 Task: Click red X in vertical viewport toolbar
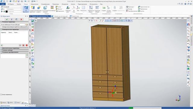33,30
